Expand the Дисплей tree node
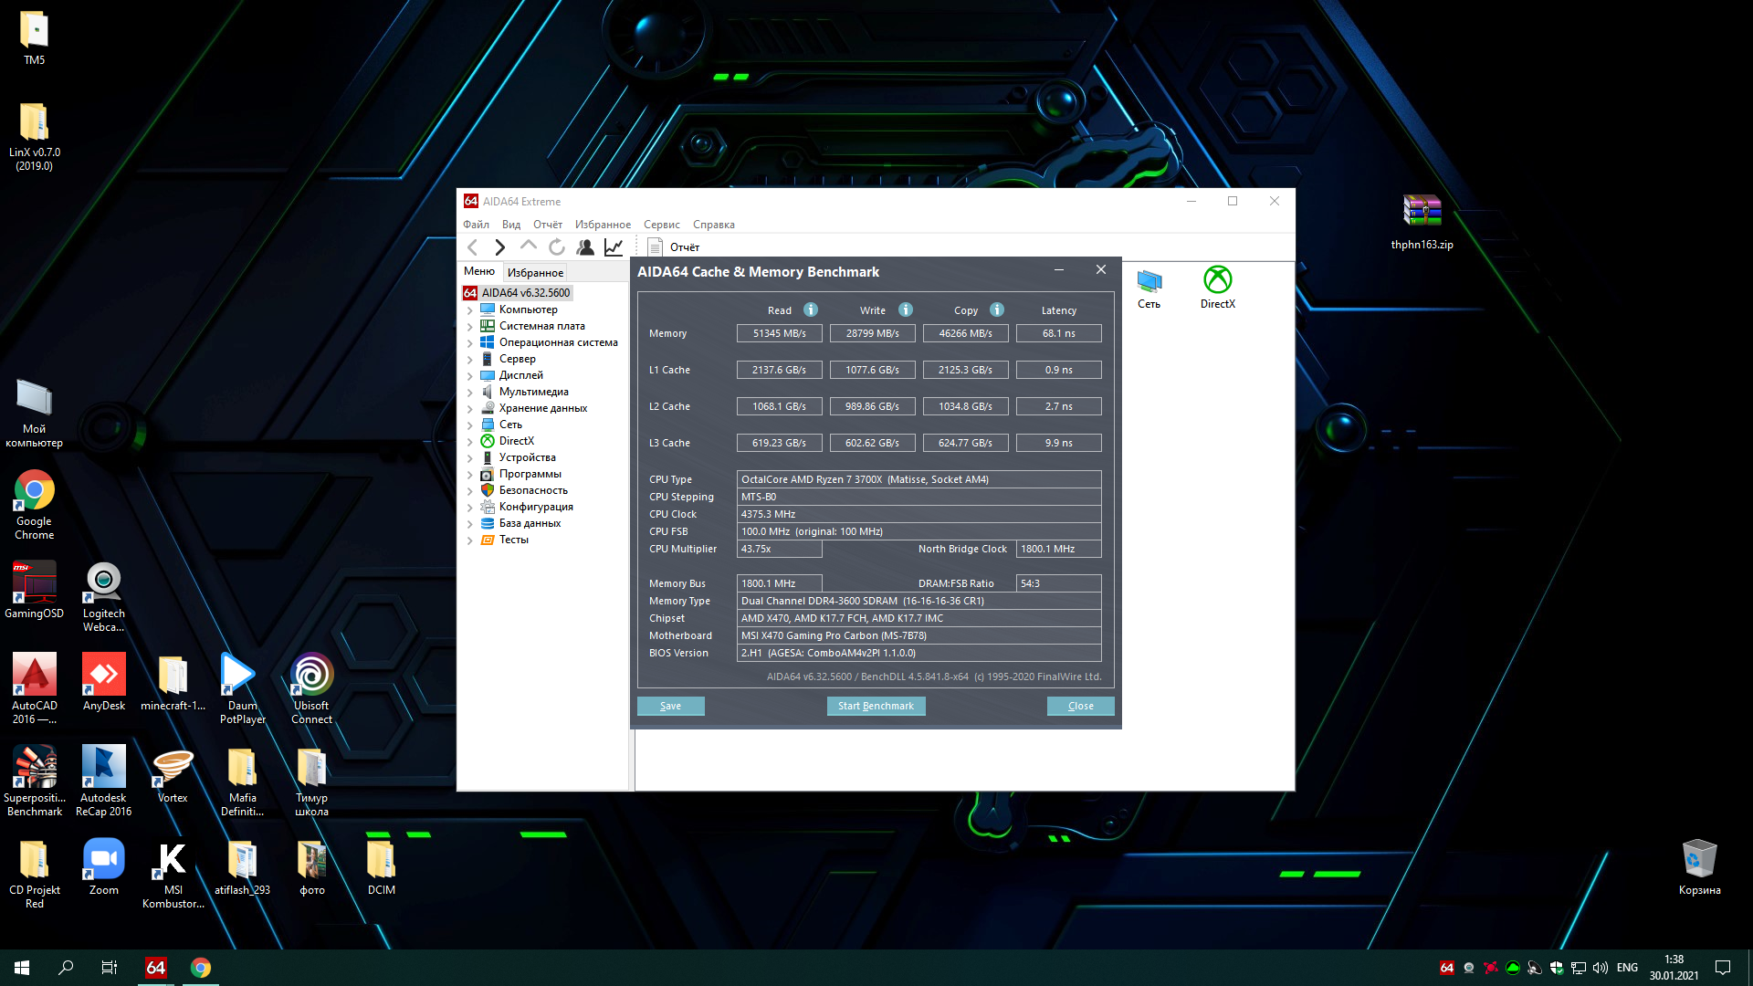The height and width of the screenshot is (986, 1753). (470, 376)
